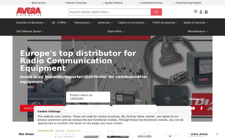Click the red search magnifier button
The width and height of the screenshot is (225, 140).
[x=156, y=12]
